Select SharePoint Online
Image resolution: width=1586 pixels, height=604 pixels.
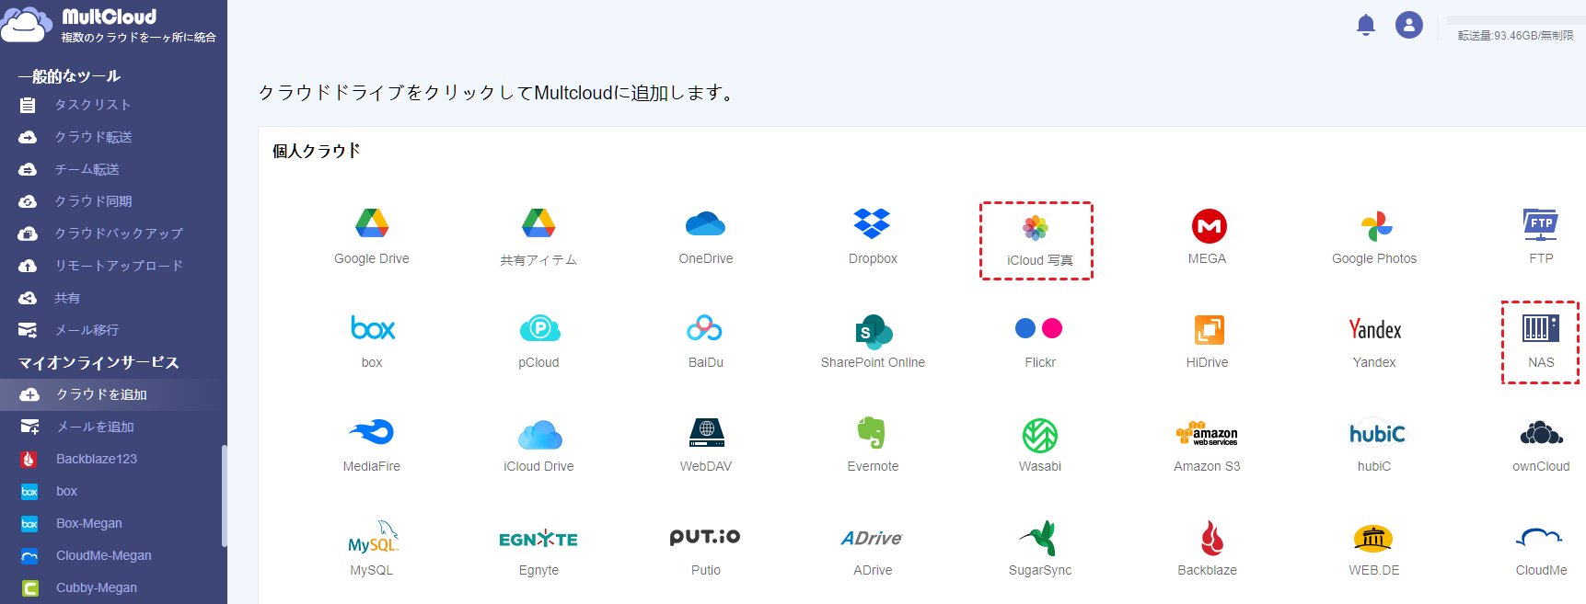click(874, 330)
